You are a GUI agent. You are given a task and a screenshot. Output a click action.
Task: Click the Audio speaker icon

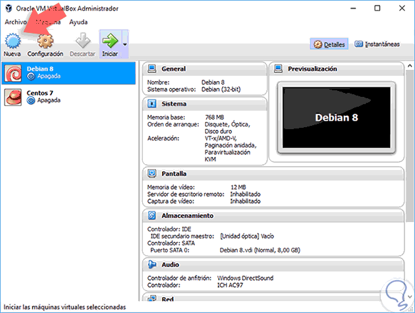[x=152, y=264]
